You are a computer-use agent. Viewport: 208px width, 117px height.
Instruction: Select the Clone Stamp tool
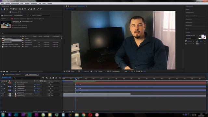(x=31, y=9)
